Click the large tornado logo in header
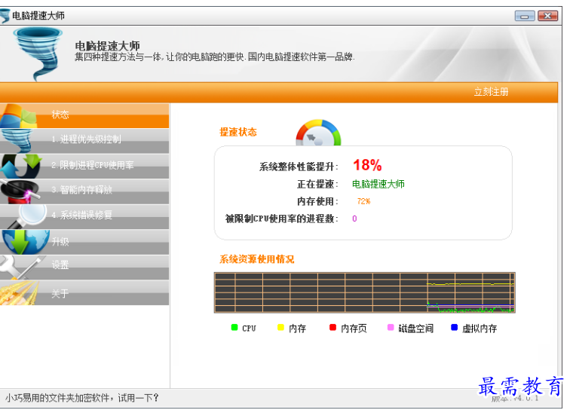This screenshot has width=570, height=410. [37, 53]
